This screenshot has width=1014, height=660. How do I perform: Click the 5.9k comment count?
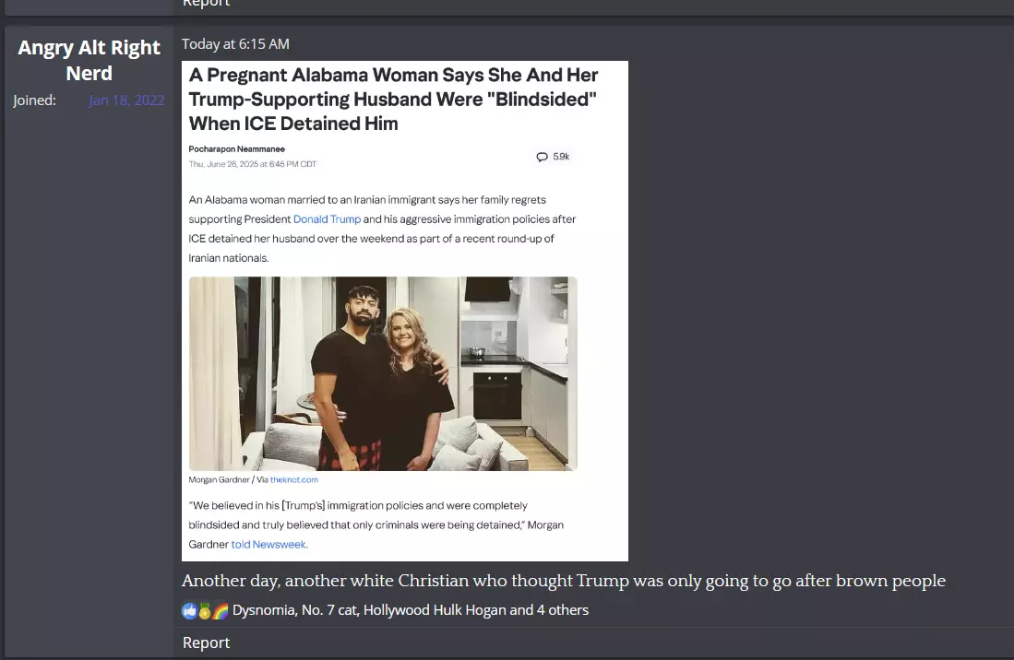click(x=561, y=157)
